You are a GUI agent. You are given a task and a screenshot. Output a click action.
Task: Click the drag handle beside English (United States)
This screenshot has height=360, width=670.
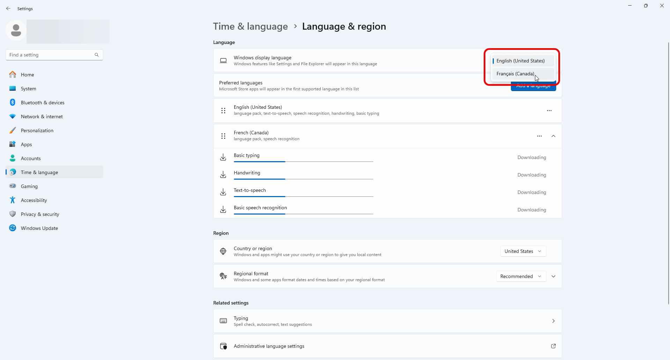coord(223,110)
